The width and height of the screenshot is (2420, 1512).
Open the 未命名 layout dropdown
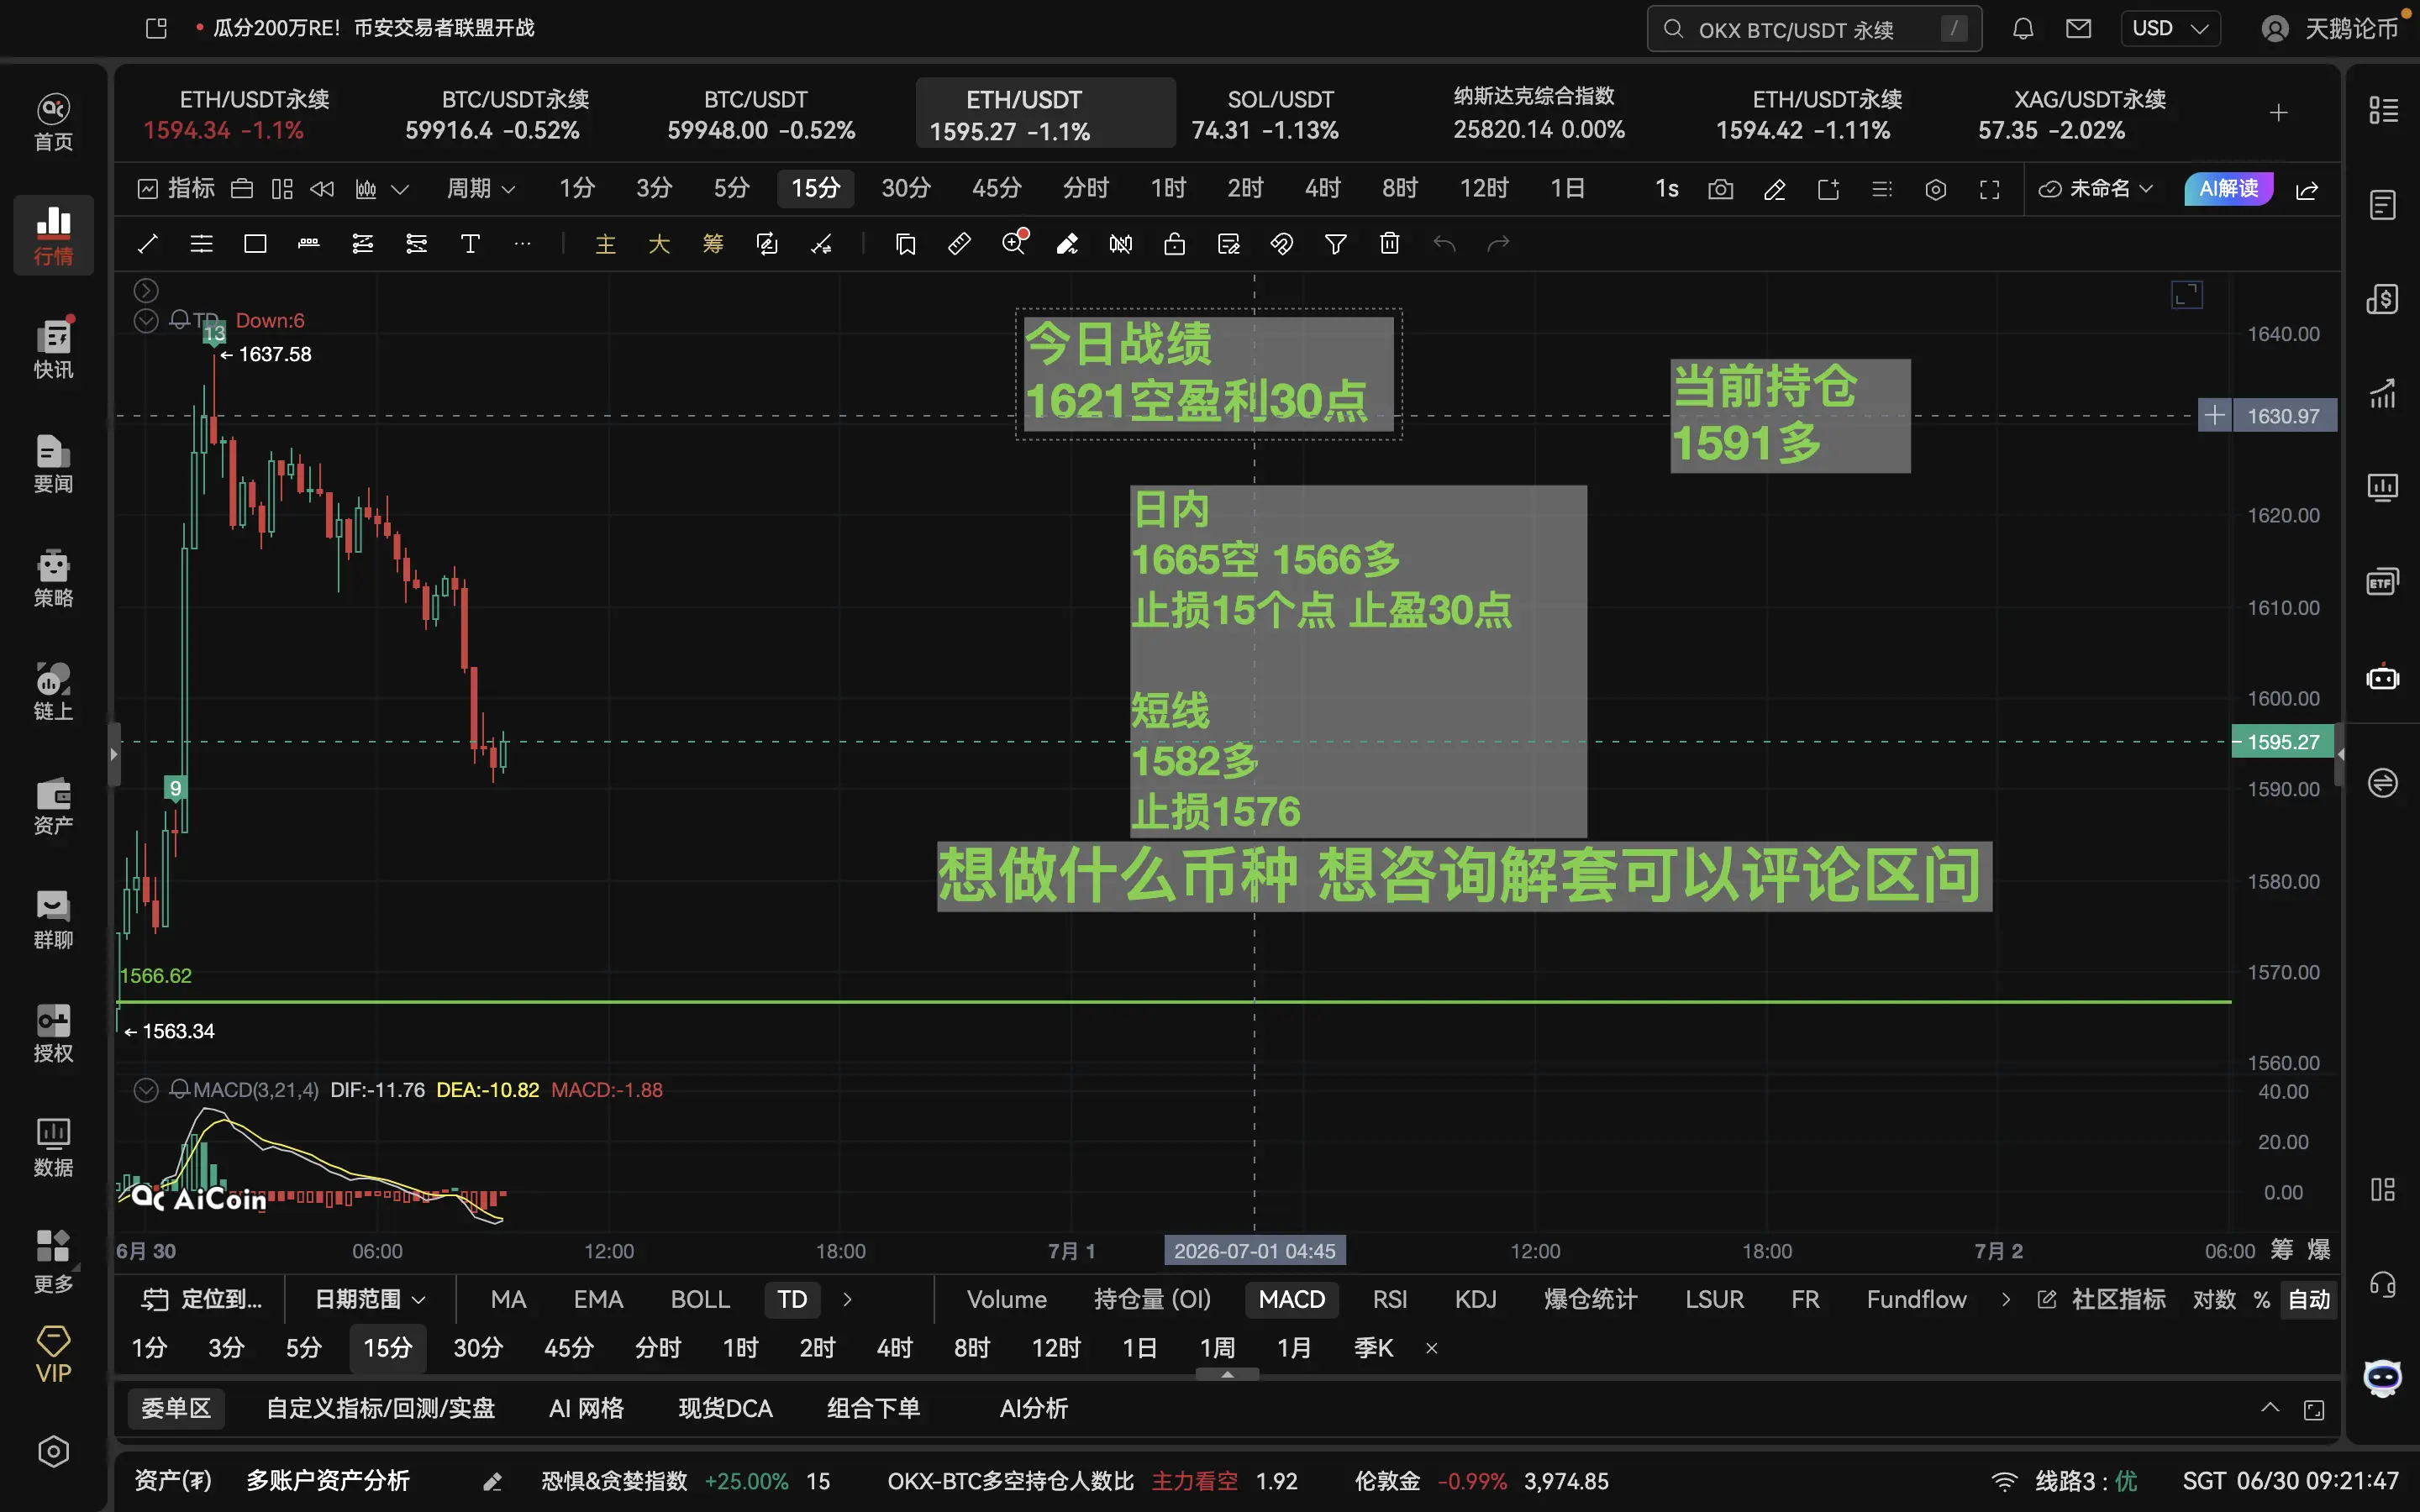2095,189
